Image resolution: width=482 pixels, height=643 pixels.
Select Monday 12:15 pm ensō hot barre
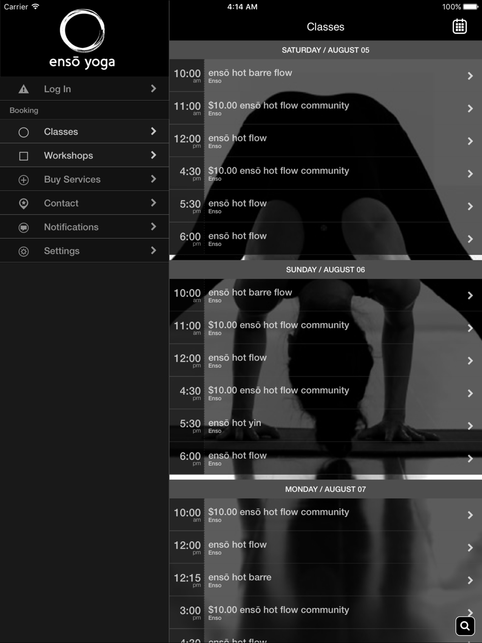[325, 580]
